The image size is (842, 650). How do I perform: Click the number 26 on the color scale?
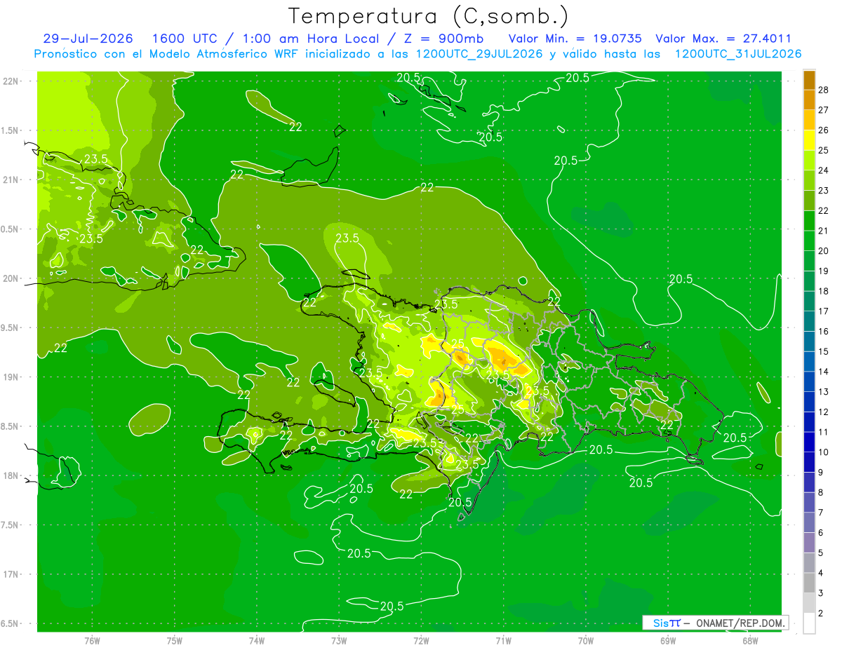point(824,130)
